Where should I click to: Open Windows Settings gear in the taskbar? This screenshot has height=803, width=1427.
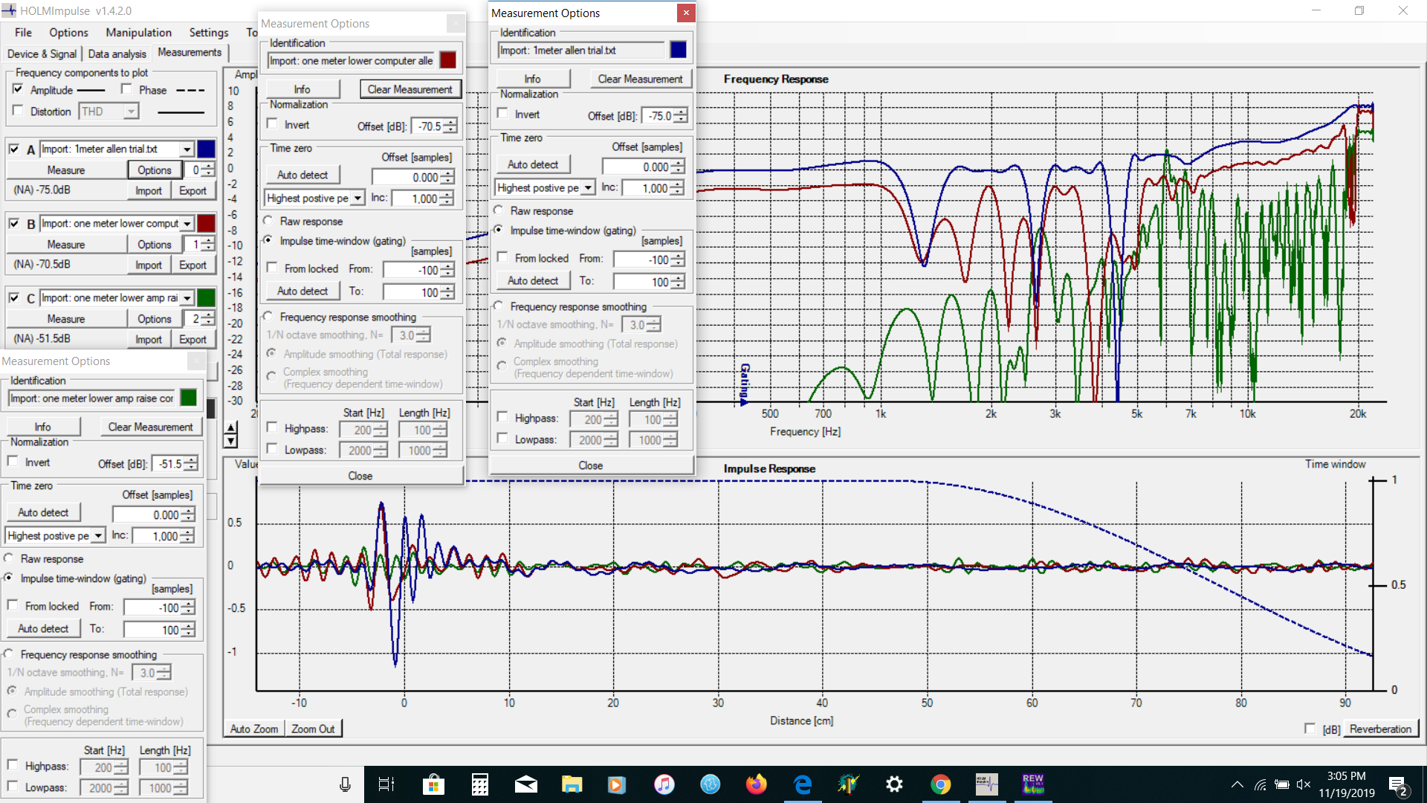click(895, 784)
